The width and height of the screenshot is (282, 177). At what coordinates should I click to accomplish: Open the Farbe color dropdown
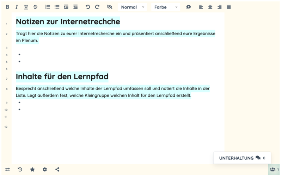pos(166,7)
